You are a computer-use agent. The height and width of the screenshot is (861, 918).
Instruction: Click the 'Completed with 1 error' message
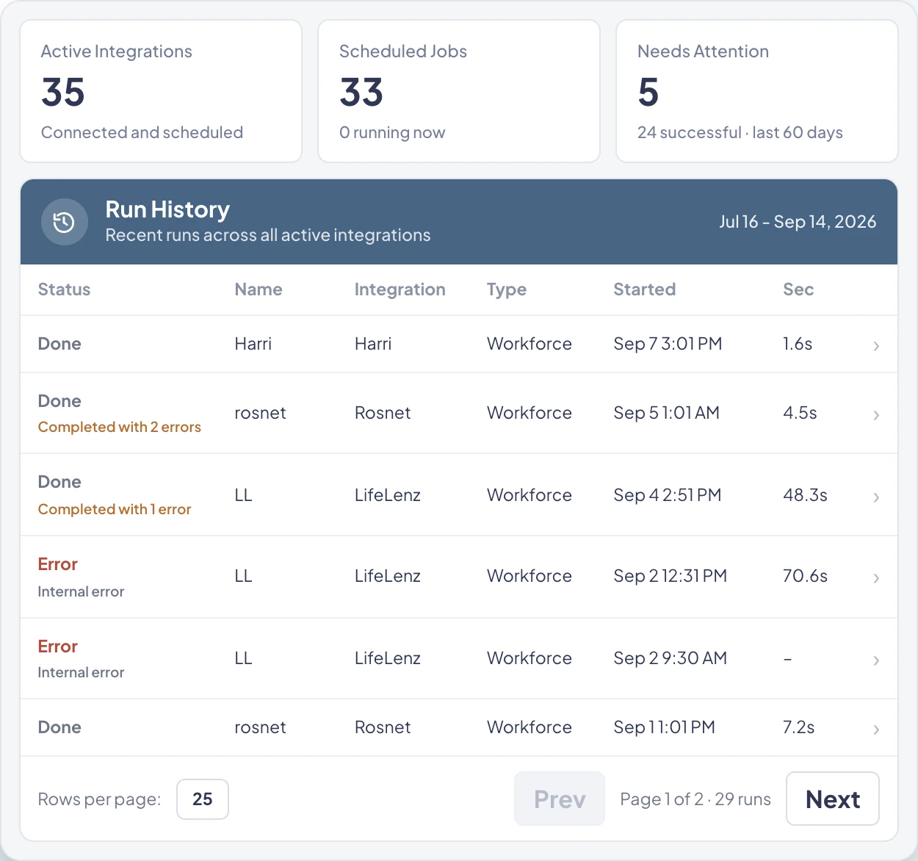click(115, 509)
